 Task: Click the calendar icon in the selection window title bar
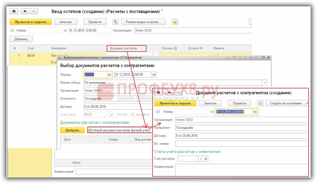[239, 57]
